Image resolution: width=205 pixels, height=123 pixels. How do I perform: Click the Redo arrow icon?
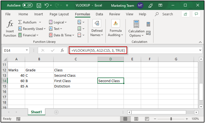[x=57, y=5]
